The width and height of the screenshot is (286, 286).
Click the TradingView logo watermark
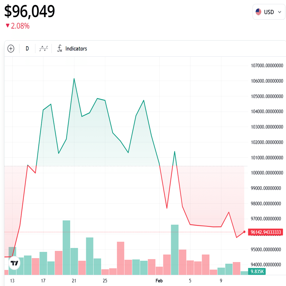(14, 262)
